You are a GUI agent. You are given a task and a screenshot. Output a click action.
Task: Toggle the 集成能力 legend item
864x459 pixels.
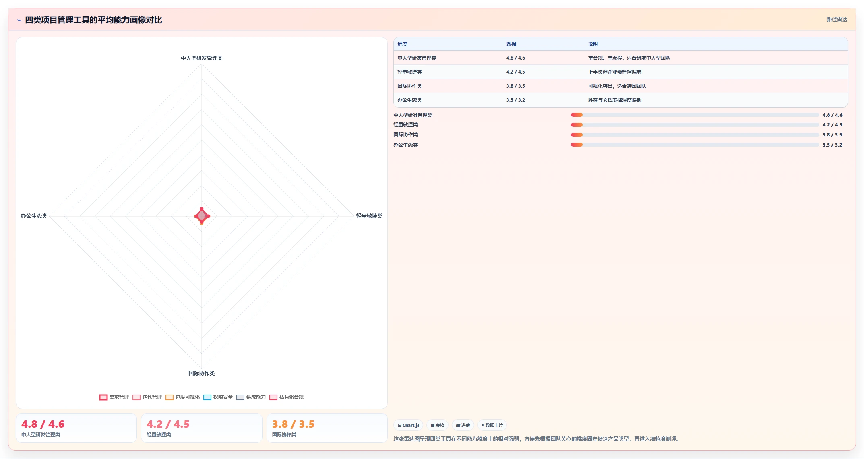[x=251, y=397]
